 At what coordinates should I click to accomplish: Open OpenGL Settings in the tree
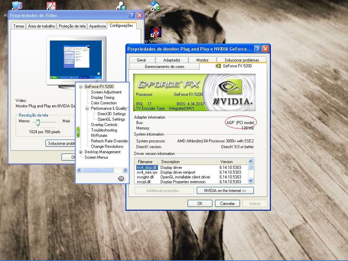pyautogui.click(x=111, y=119)
